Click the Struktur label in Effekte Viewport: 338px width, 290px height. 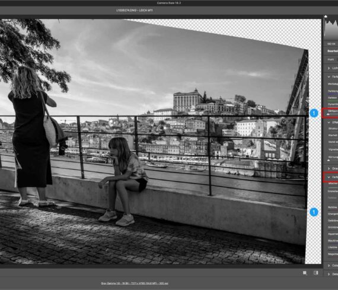pyautogui.click(x=333, y=128)
